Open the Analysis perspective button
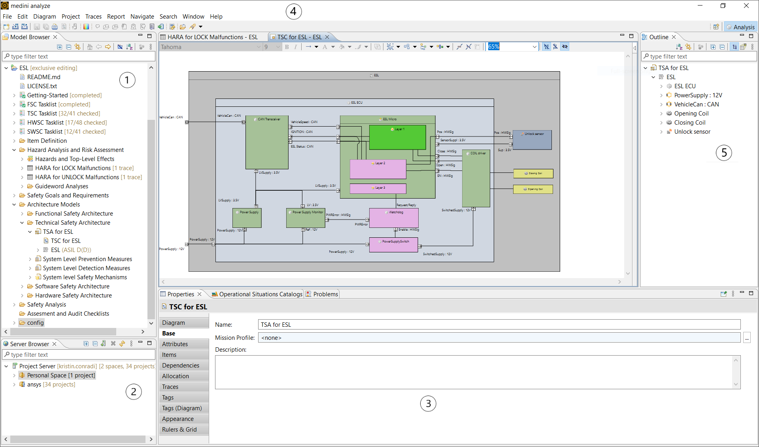 (x=740, y=27)
